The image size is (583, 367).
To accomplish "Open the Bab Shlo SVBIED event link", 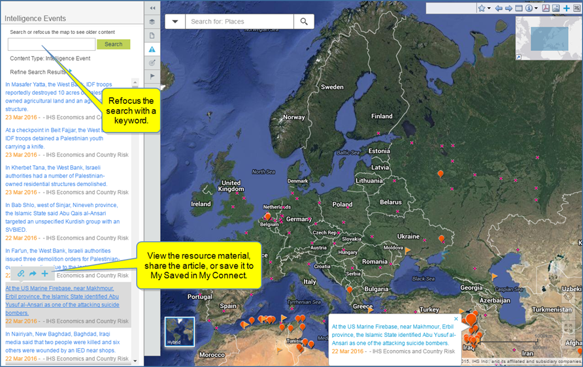I will [x=63, y=217].
